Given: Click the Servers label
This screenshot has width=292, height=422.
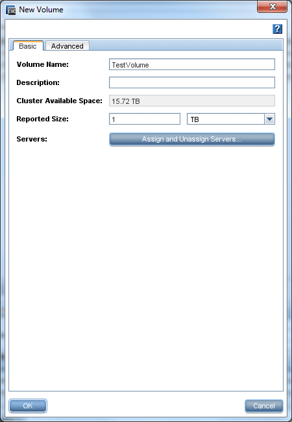Looking at the screenshot, I should pos(32,139).
